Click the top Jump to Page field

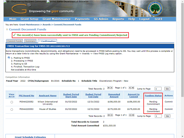coord(158,89)
